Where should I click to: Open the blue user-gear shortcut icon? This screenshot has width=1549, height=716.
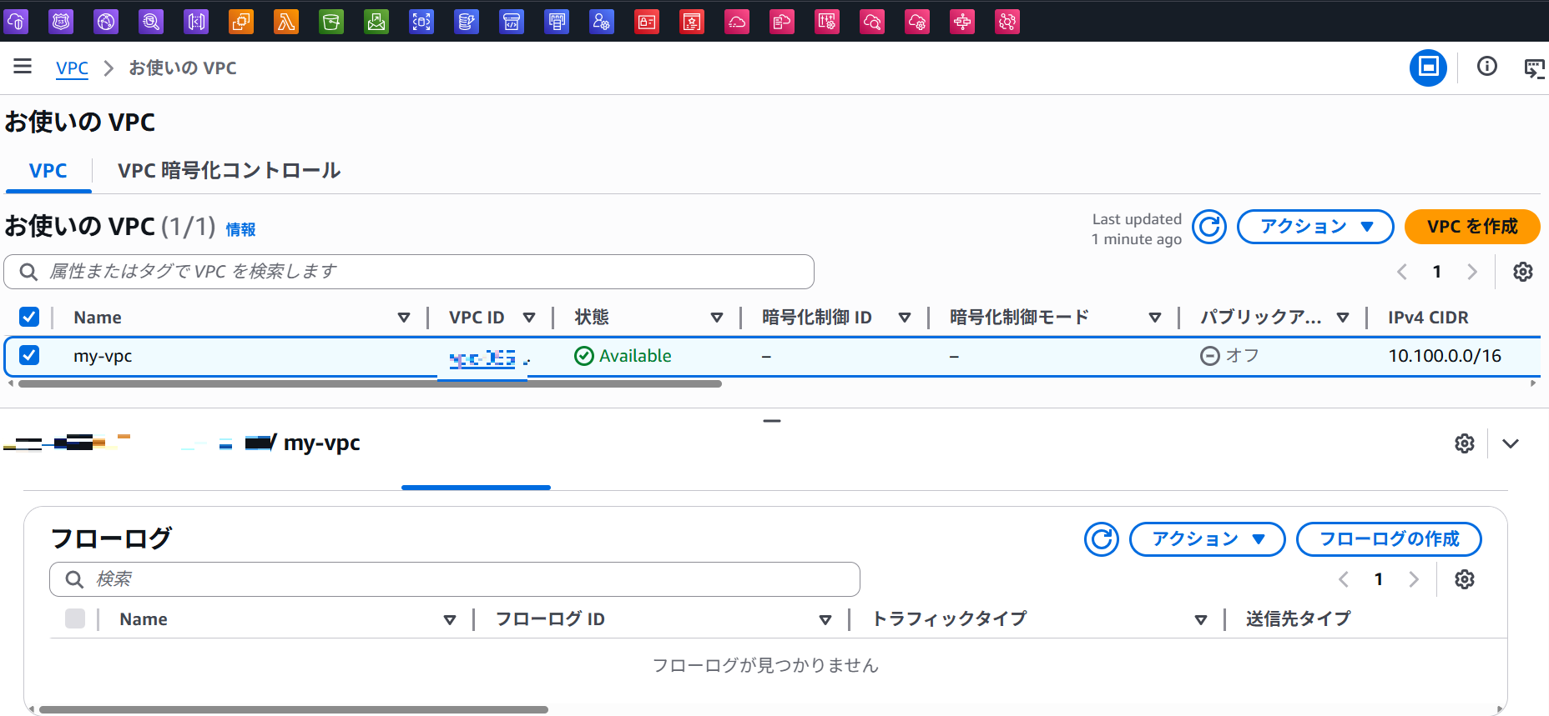602,22
